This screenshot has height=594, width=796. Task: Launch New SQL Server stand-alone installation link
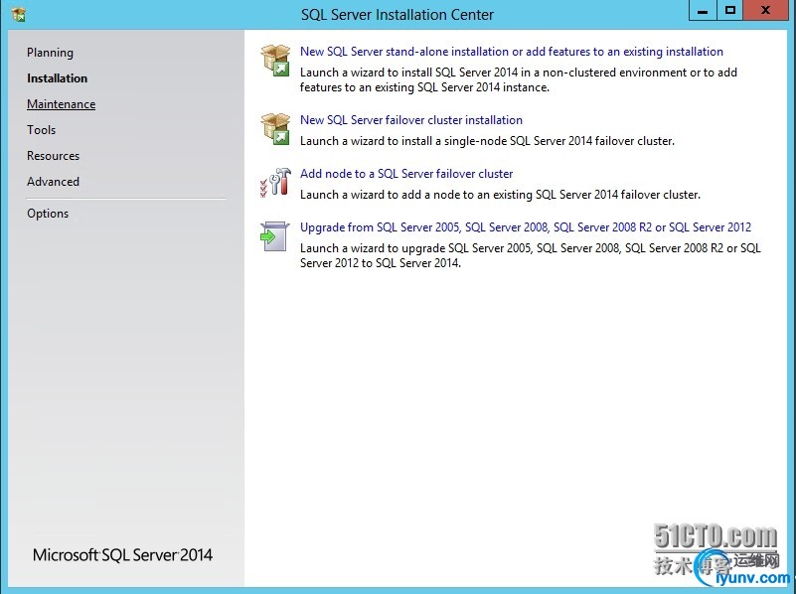511,52
